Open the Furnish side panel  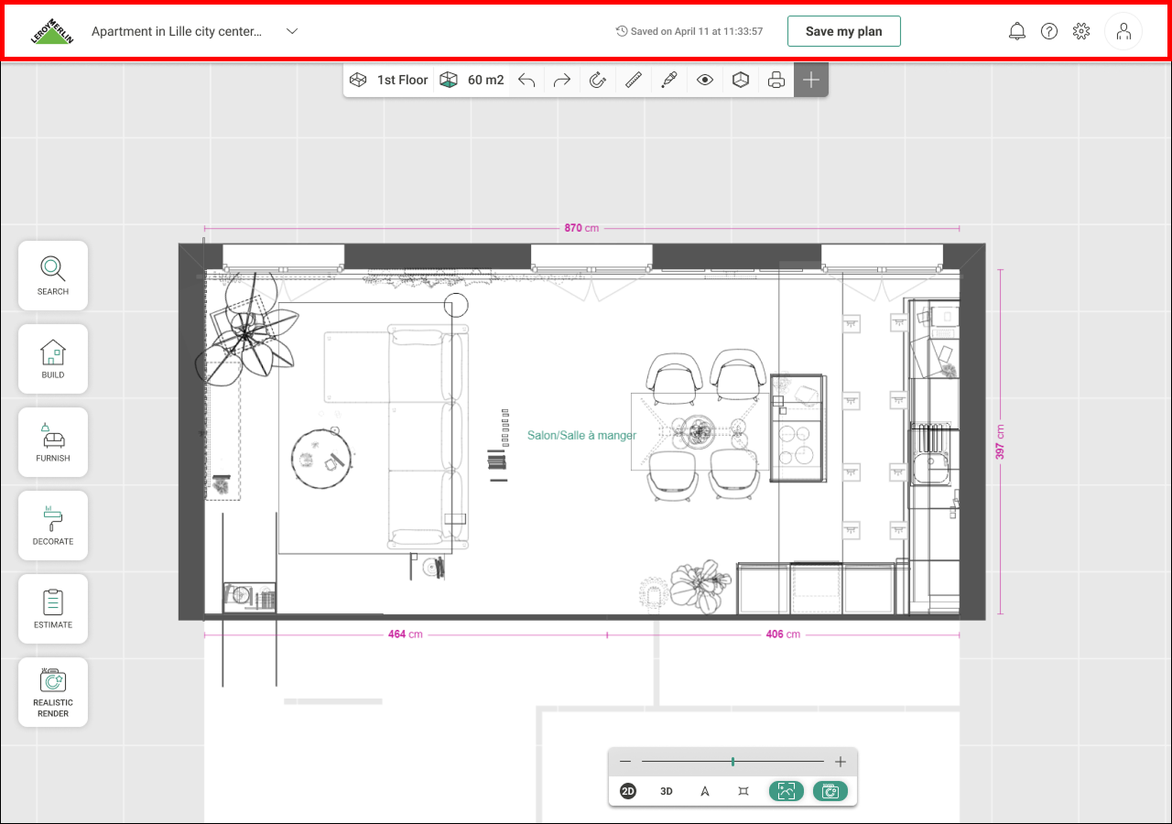53,442
